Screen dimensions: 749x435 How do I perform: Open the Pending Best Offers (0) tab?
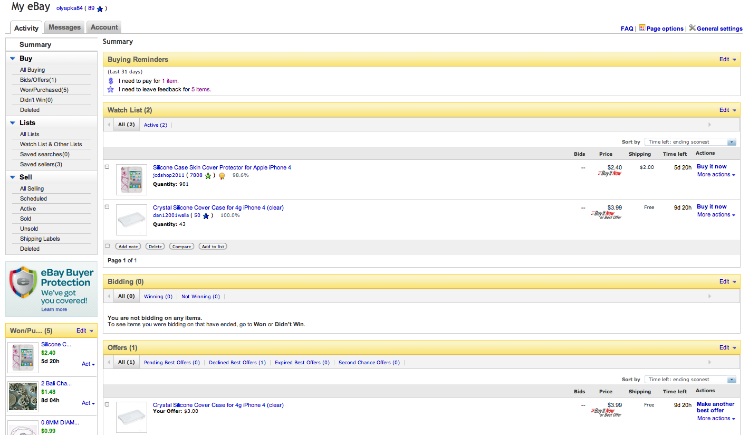click(172, 363)
